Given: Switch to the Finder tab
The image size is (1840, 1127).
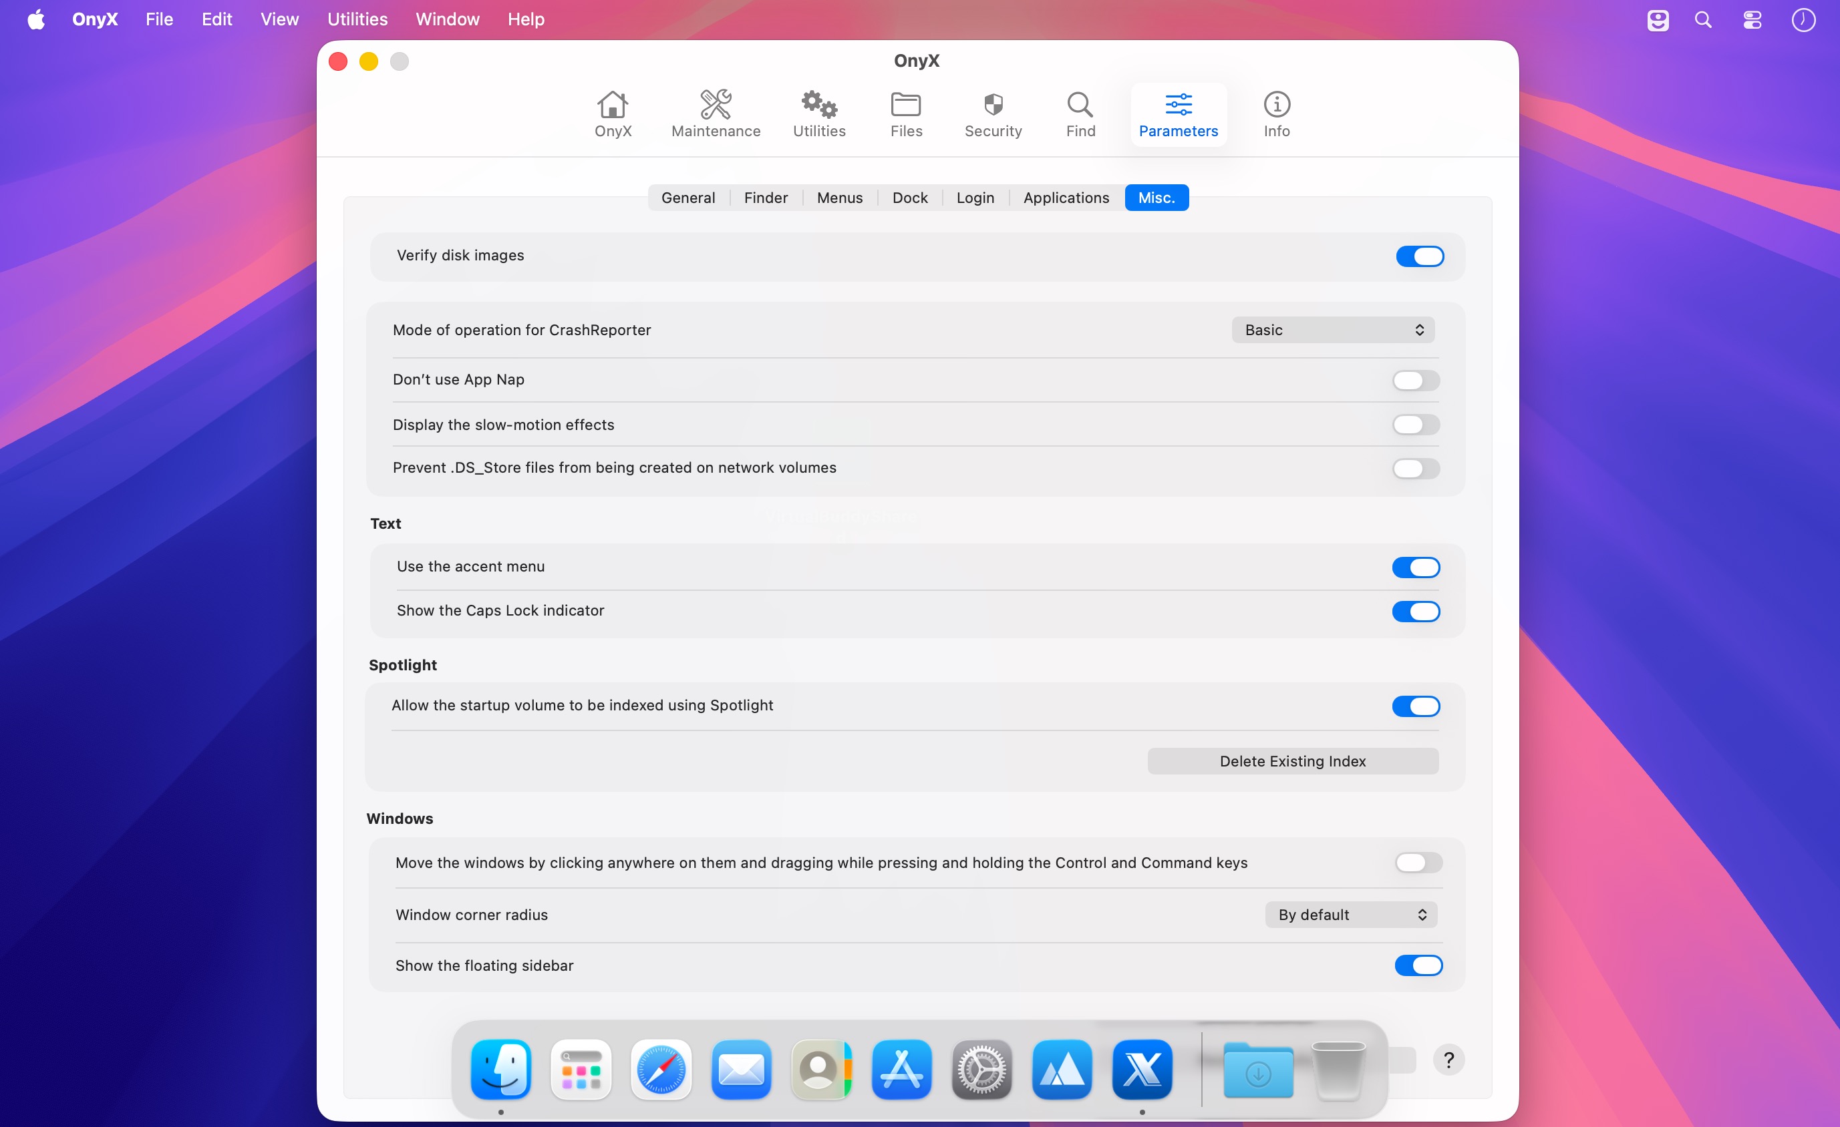Looking at the screenshot, I should 766,198.
